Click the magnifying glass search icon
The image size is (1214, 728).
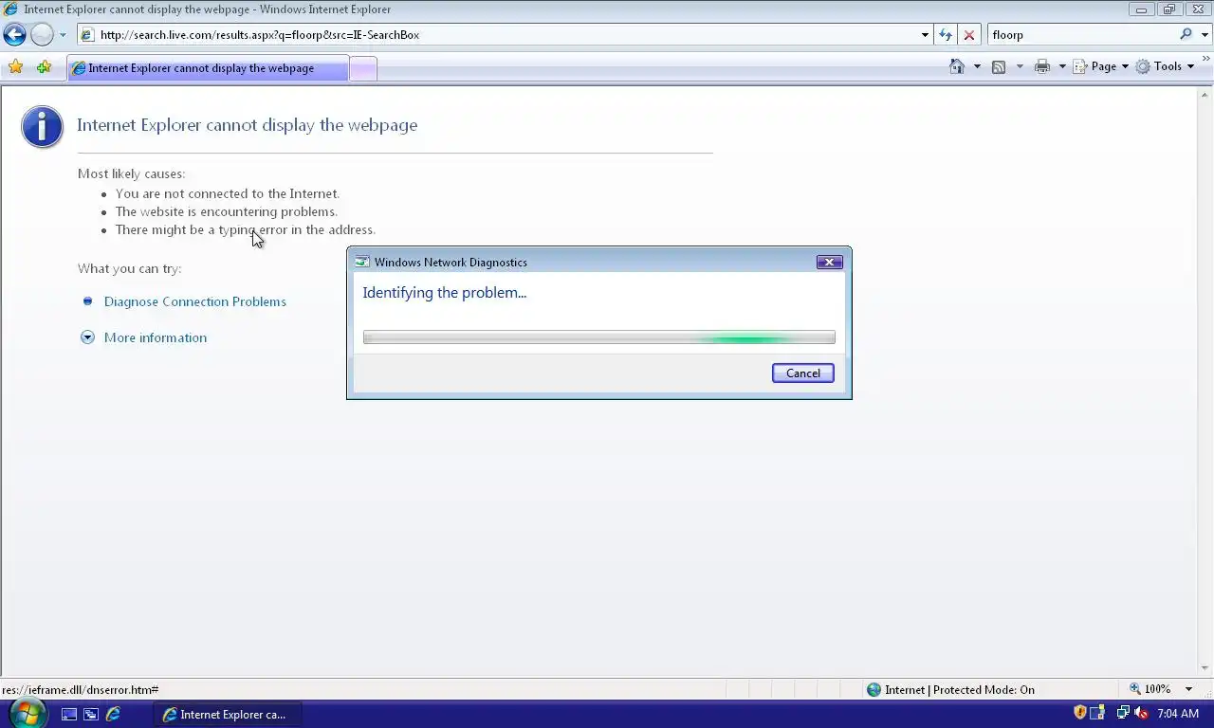click(1186, 34)
